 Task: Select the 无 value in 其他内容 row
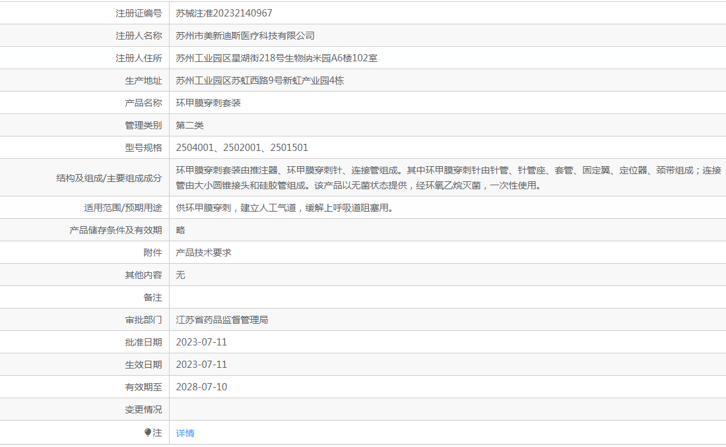tap(181, 275)
